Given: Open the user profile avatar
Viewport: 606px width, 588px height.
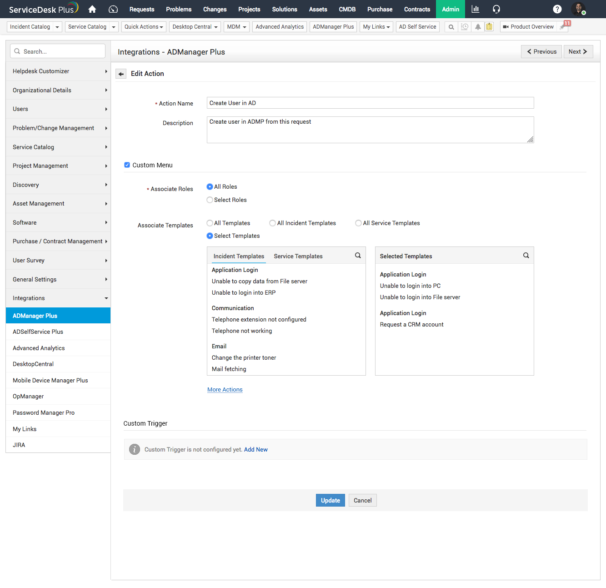Looking at the screenshot, I should pyautogui.click(x=578, y=9).
